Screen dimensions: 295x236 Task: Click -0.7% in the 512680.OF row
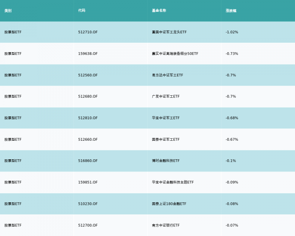231,97
